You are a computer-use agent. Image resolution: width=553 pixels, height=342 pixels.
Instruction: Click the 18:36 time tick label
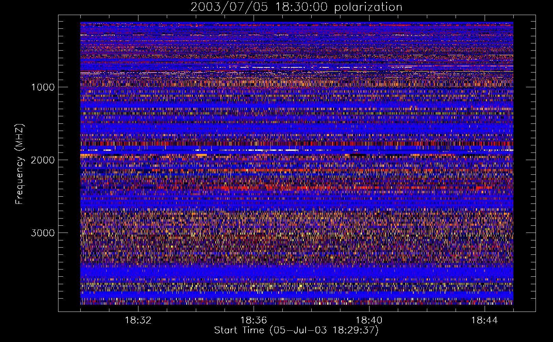pos(254,320)
